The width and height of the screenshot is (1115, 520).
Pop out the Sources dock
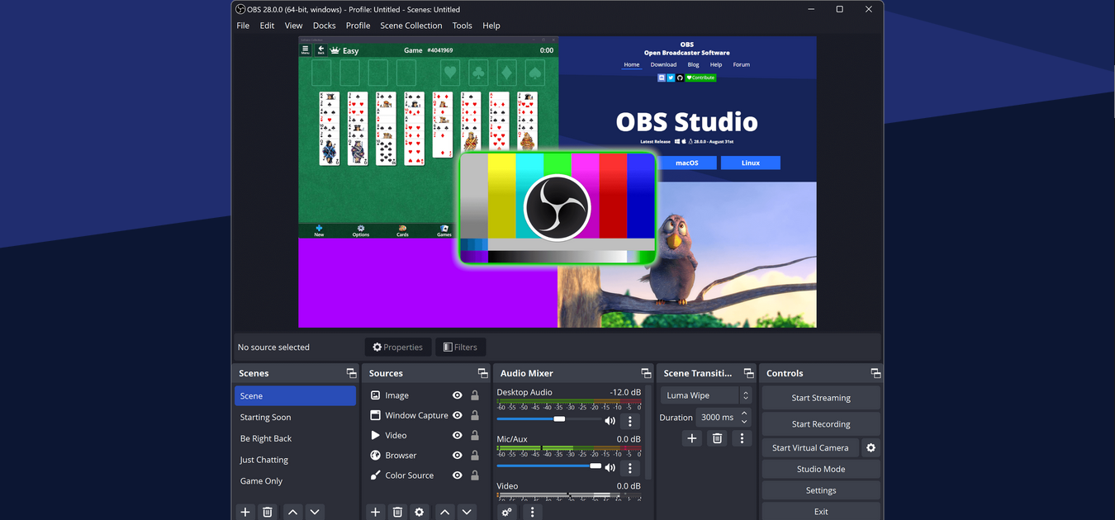(x=483, y=373)
